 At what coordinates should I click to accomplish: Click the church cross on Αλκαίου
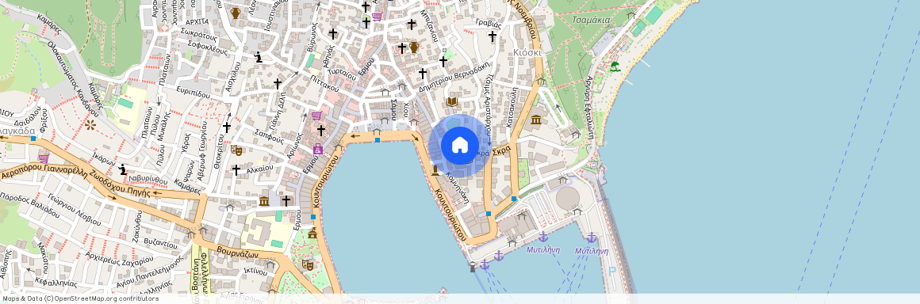point(236,170)
